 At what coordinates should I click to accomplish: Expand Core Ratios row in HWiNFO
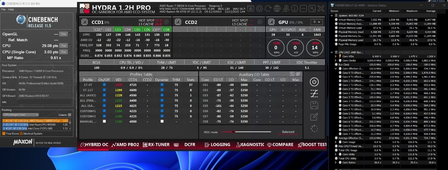[336, 162]
